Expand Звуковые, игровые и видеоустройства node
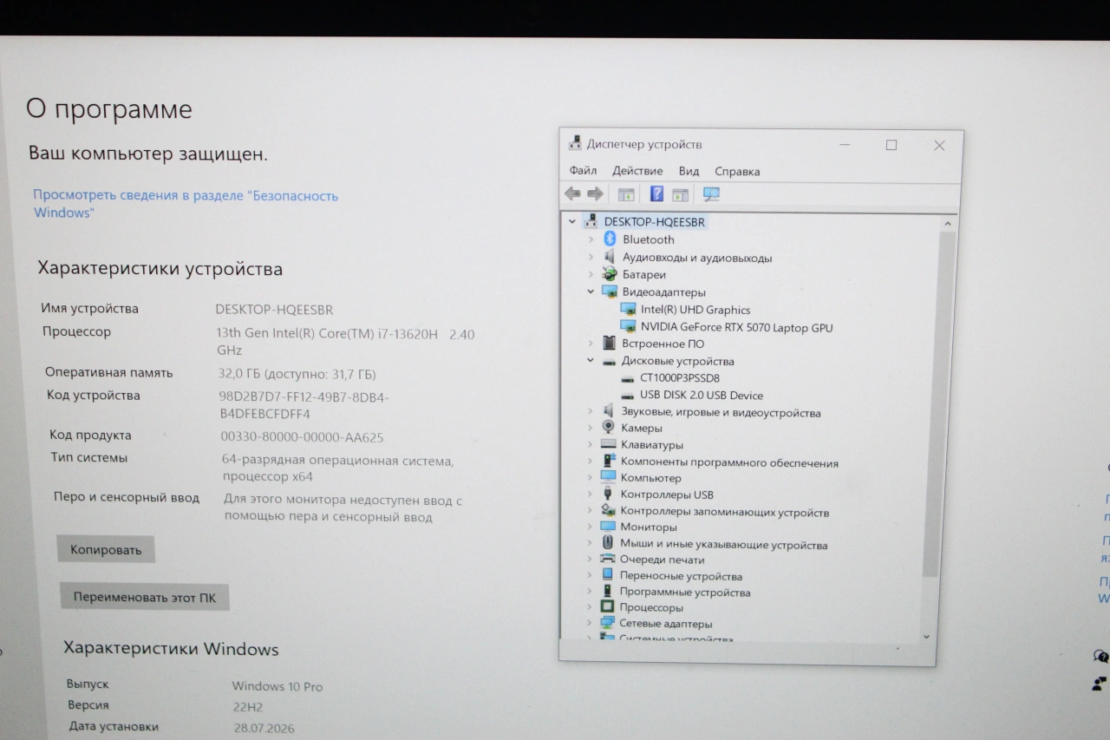Image resolution: width=1110 pixels, height=740 pixels. (x=591, y=411)
